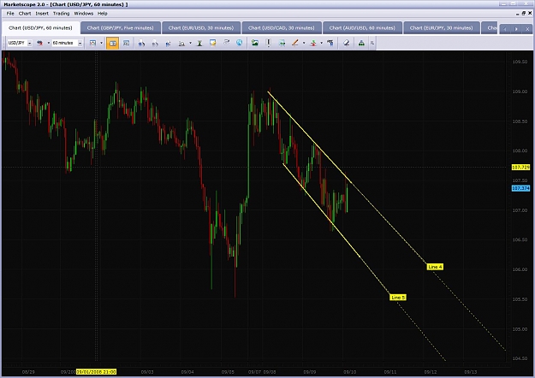Expand the dropdown arrow beside the magnifier icon
This screenshot has width=535, height=378.
pyautogui.click(x=190, y=44)
